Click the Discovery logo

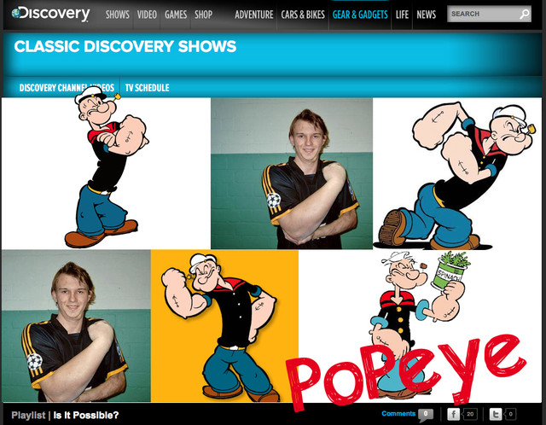point(51,14)
